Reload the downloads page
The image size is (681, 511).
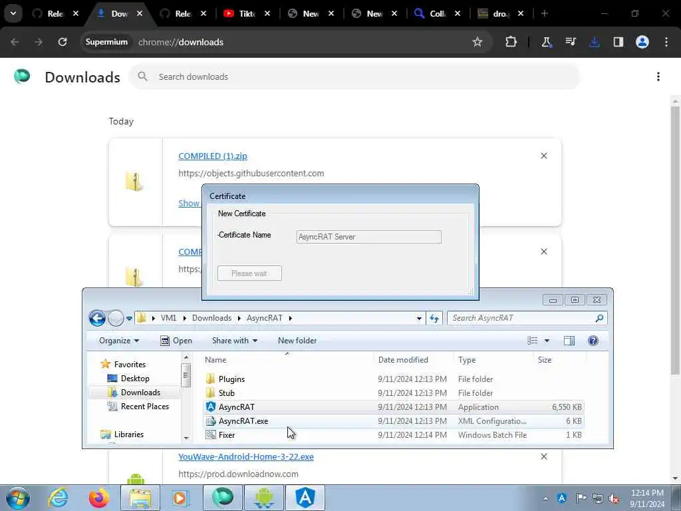(x=63, y=42)
